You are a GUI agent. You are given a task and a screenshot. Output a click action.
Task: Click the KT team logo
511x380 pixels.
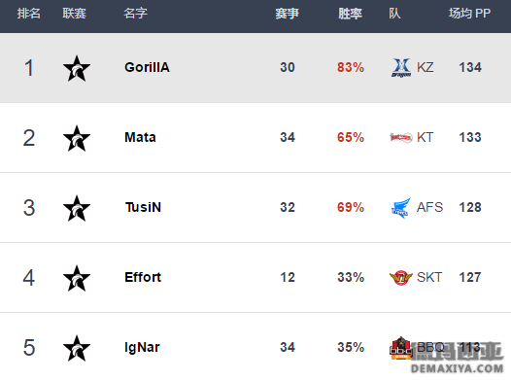coord(401,138)
